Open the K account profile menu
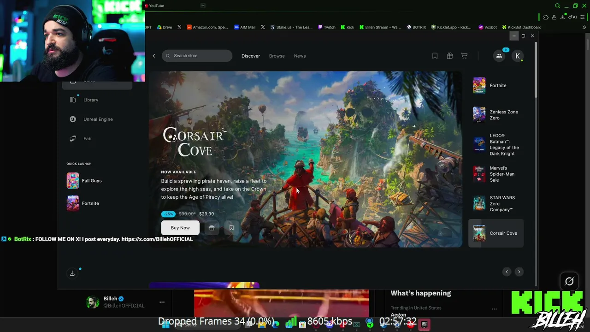This screenshot has height=332, width=590. 518,56
